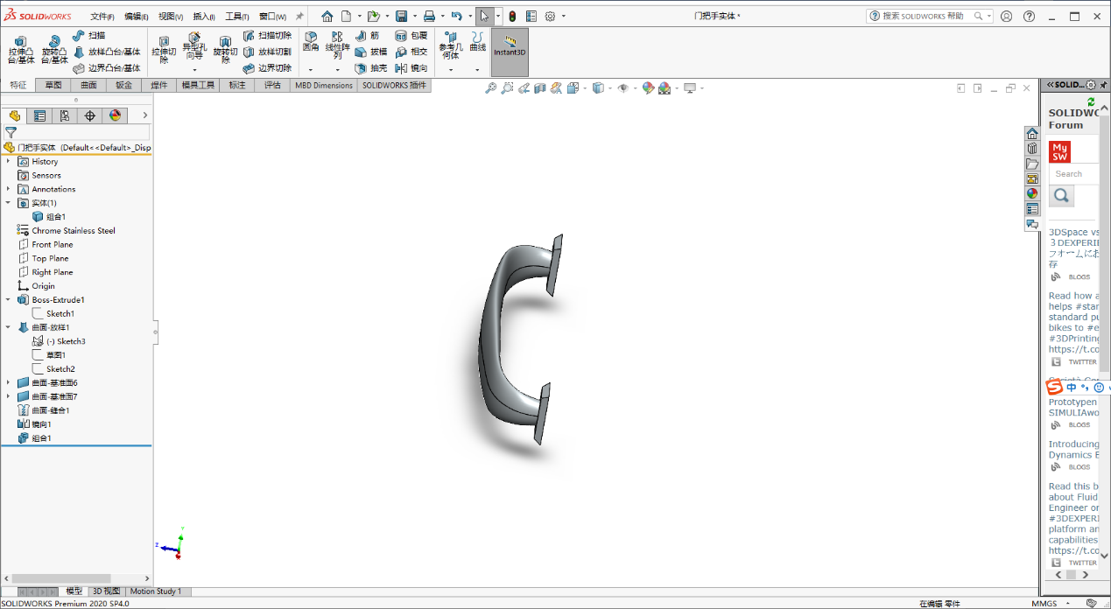Open the 参考几何体 reference geometry tool
Viewport: 1111px width, 609px height.
tap(451, 45)
